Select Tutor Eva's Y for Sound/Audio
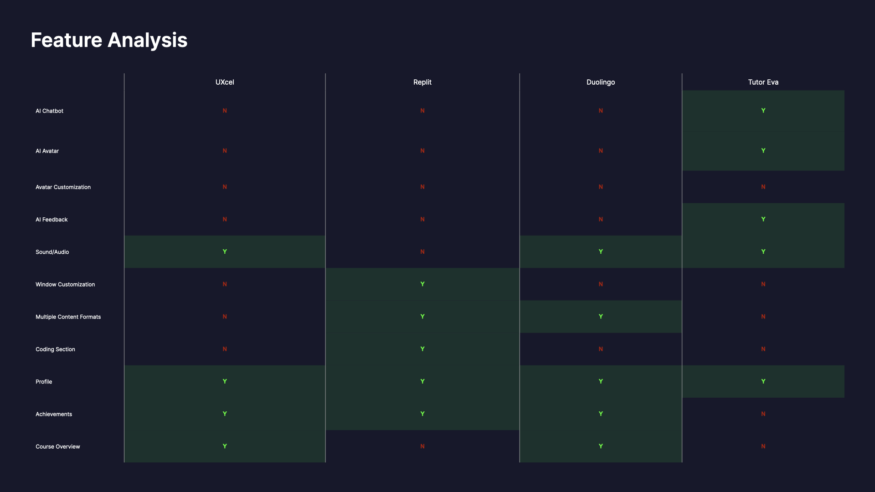The width and height of the screenshot is (875, 492). click(x=763, y=251)
